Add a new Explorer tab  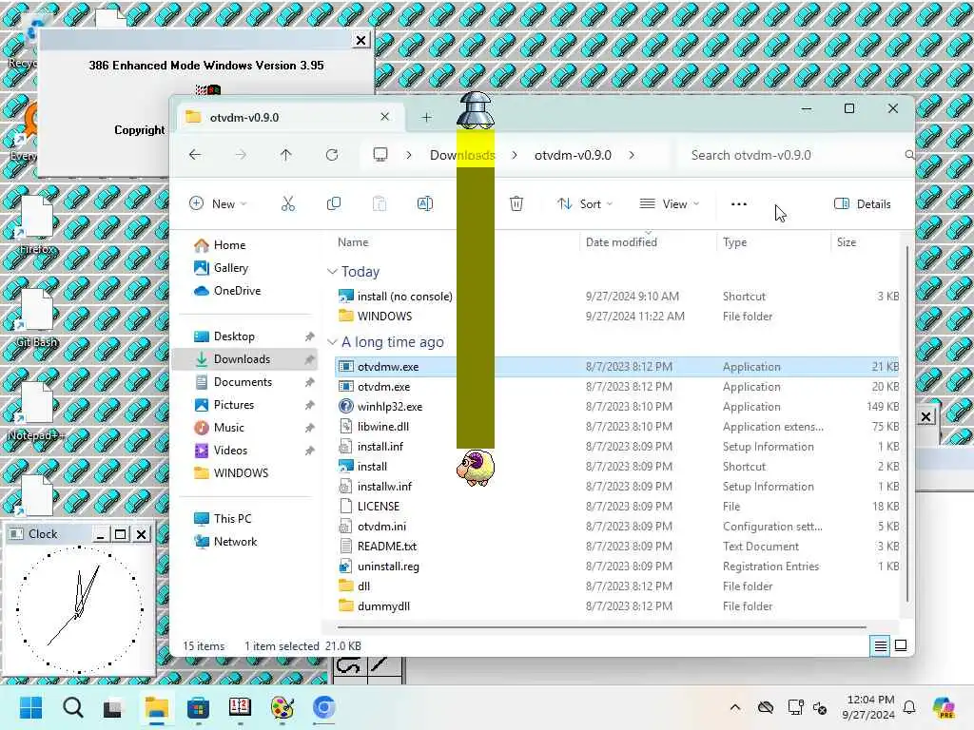point(426,117)
